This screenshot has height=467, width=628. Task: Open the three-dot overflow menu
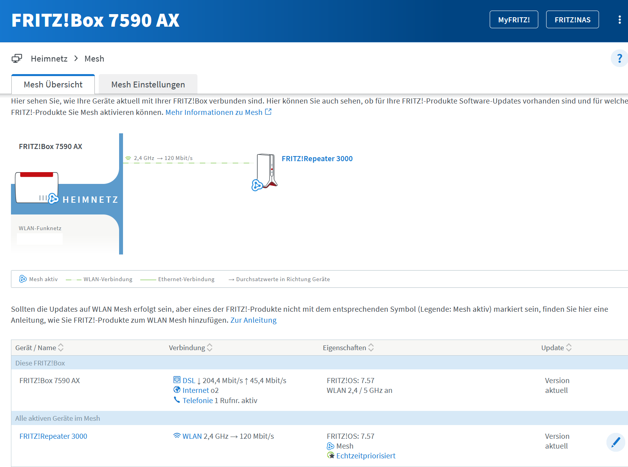pos(619,20)
